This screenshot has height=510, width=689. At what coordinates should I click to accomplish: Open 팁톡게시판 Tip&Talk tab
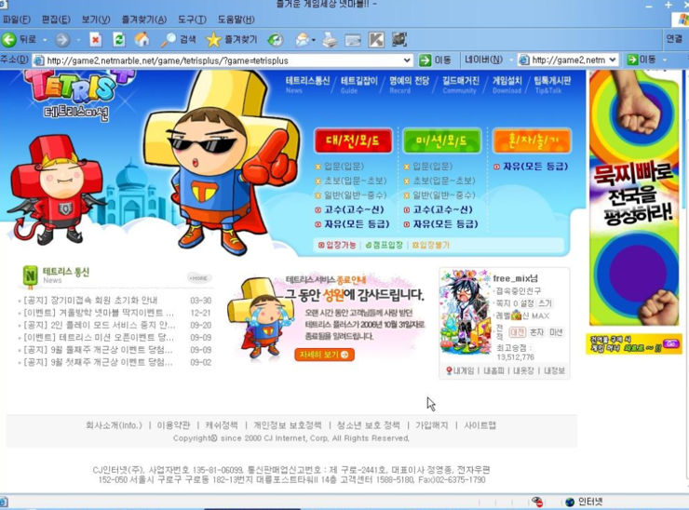[x=552, y=85]
